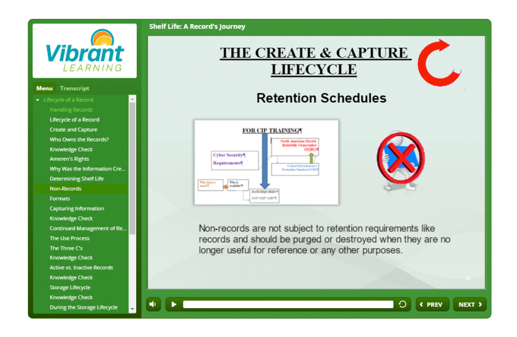Image resolution: width=517 pixels, height=337 pixels.
Task: Jump to Determining Shelf Life
Action: [77, 179]
